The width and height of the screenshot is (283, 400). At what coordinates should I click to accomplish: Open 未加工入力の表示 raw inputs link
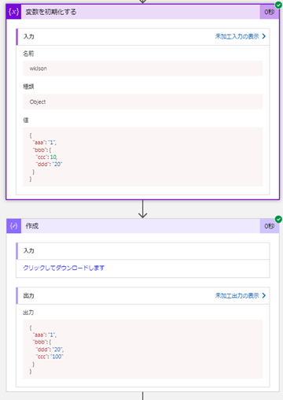click(x=237, y=36)
